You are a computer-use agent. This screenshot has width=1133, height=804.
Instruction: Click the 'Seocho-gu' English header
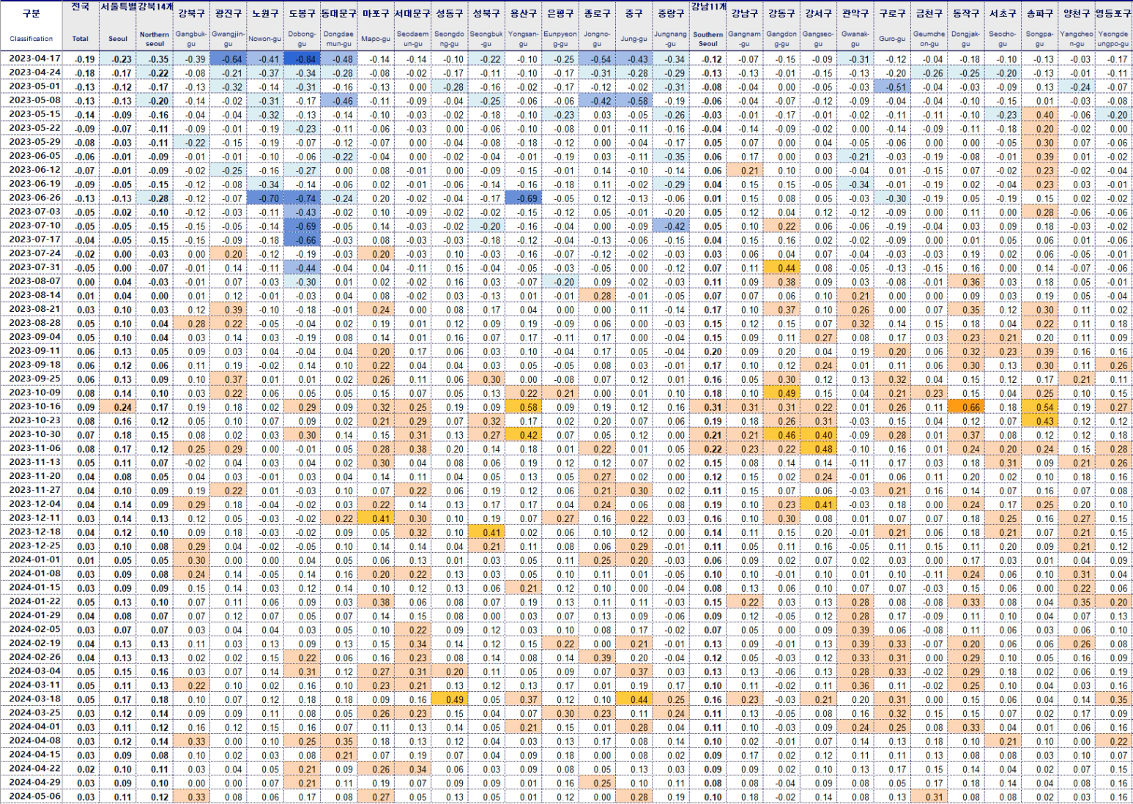(x=1003, y=39)
